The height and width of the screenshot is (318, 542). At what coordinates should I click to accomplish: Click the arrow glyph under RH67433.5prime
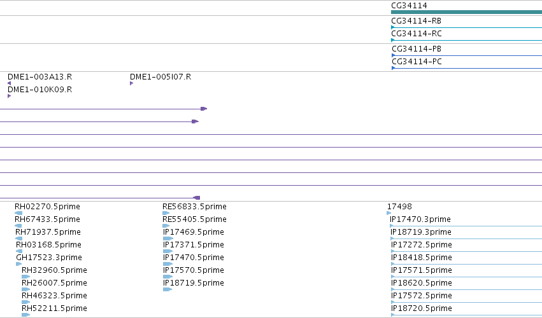click(x=18, y=226)
